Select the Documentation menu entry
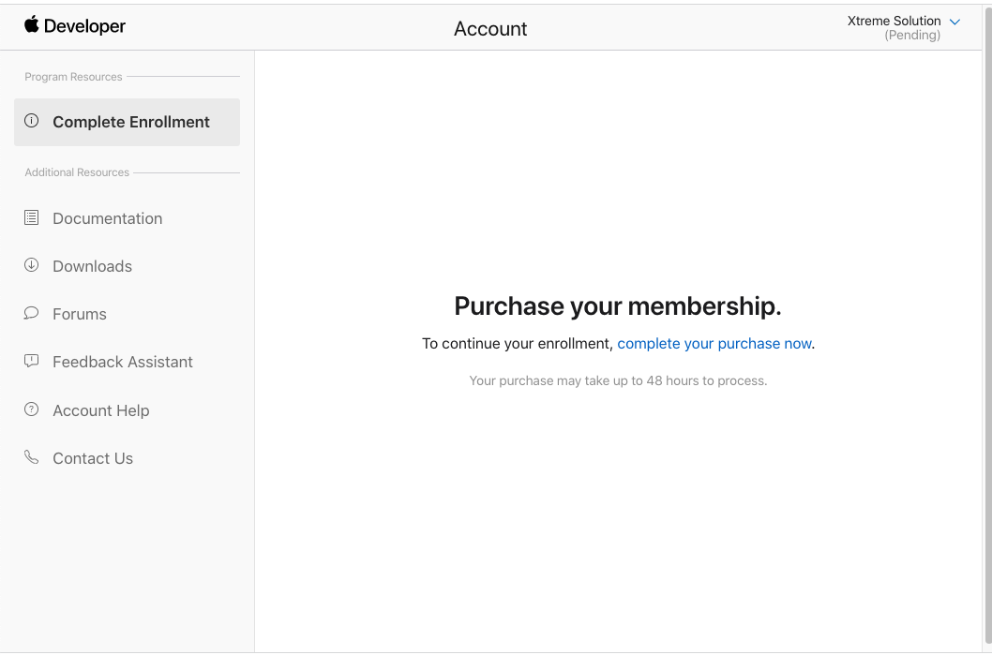The width and height of the screenshot is (992, 655). tap(107, 217)
